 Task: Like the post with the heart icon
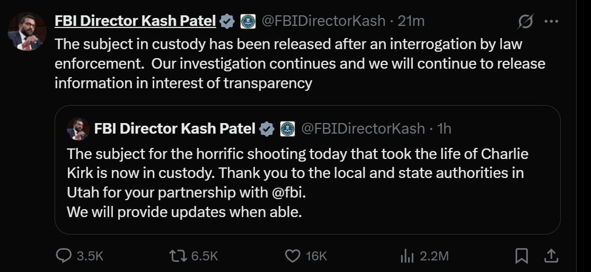click(x=293, y=256)
